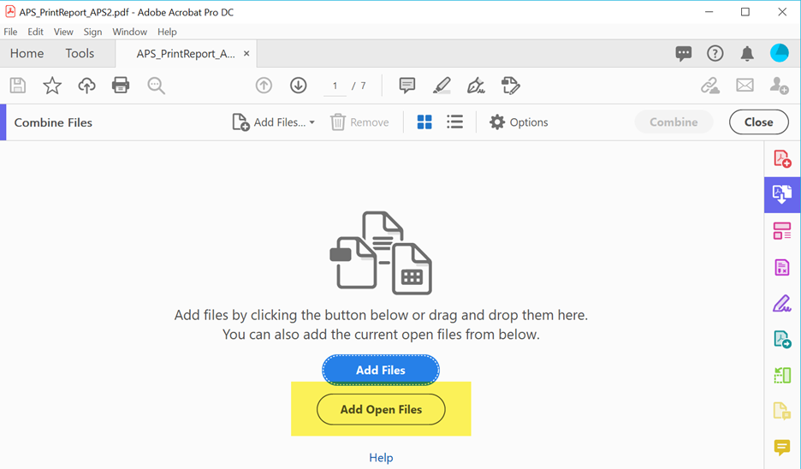The width and height of the screenshot is (801, 469).
Task: Go to previous page arrow icon
Action: (x=264, y=86)
